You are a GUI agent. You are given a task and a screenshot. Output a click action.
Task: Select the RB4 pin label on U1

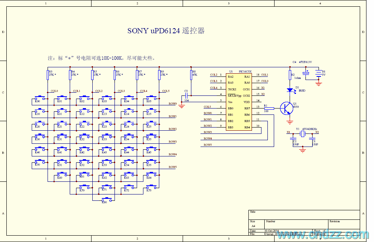(x=247, y=127)
